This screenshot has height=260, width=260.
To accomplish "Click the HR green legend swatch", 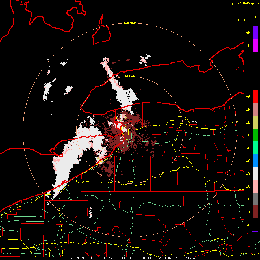I will pyautogui.click(x=255, y=135).
